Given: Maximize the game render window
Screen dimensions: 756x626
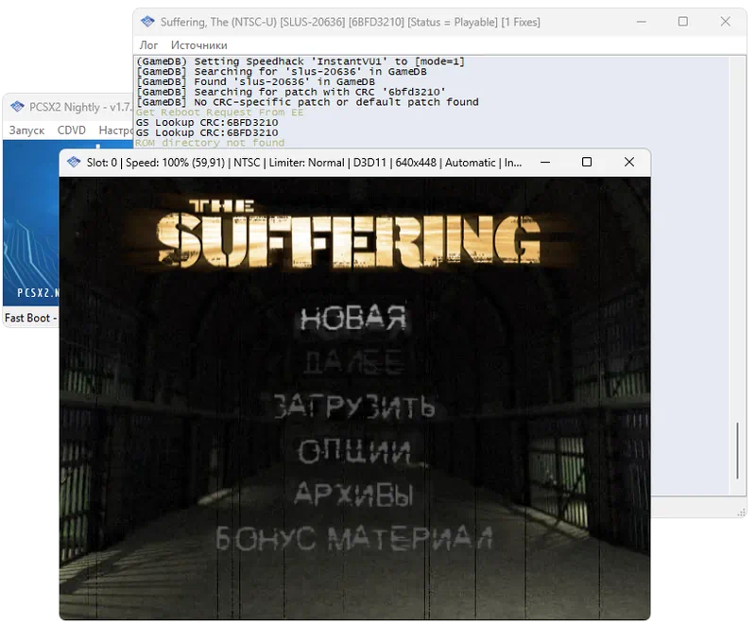Looking at the screenshot, I should (x=587, y=163).
